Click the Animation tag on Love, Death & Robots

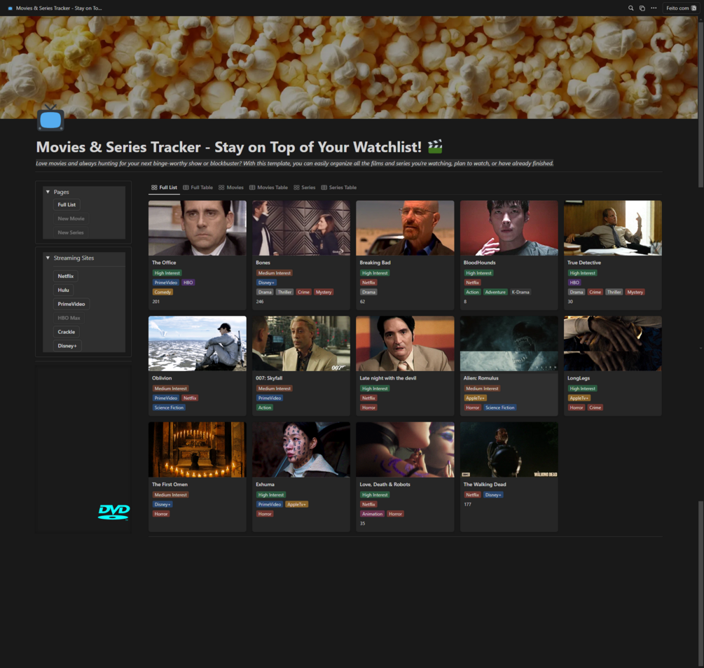click(372, 514)
